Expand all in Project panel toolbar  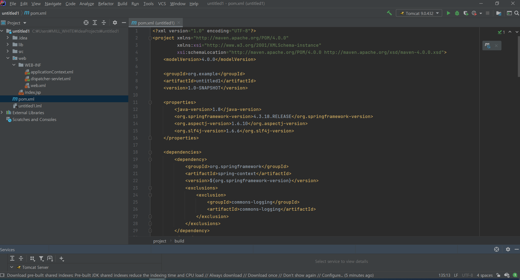(x=95, y=23)
